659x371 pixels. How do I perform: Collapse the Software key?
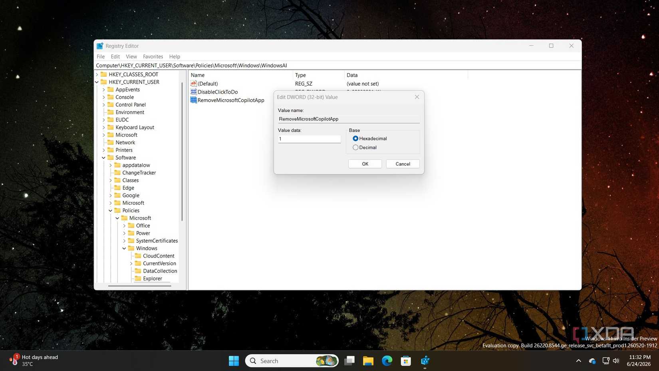tap(103, 158)
